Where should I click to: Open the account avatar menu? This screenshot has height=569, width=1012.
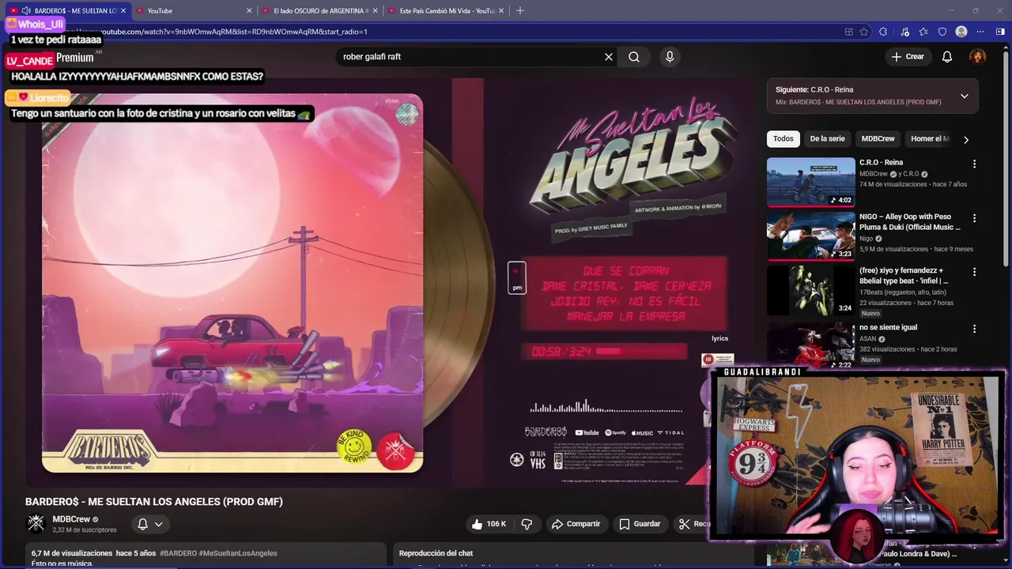pyautogui.click(x=978, y=57)
